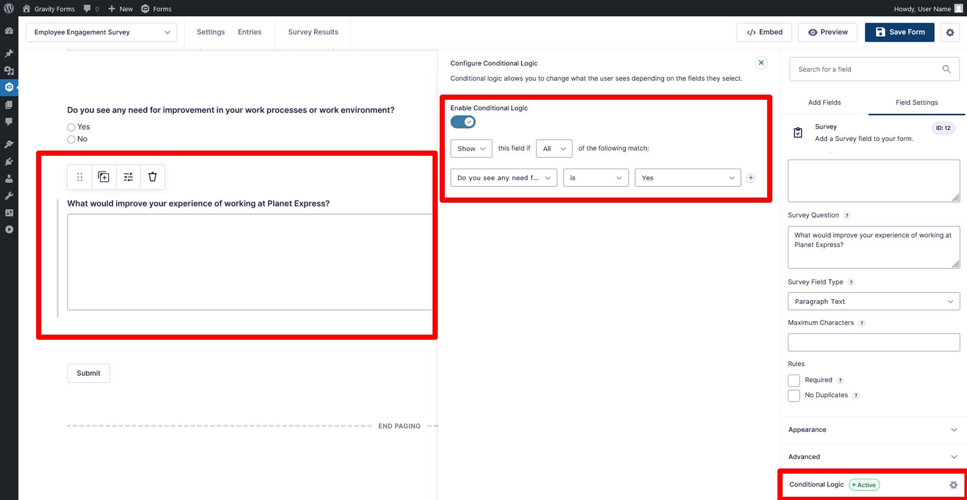This screenshot has height=500, width=967.
Task: Click Conditional Logic gear icon
Action: [x=953, y=485]
